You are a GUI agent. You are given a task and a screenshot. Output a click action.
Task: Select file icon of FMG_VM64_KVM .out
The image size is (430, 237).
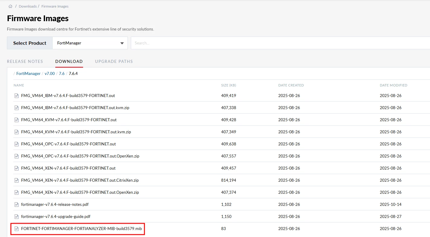tap(17, 120)
